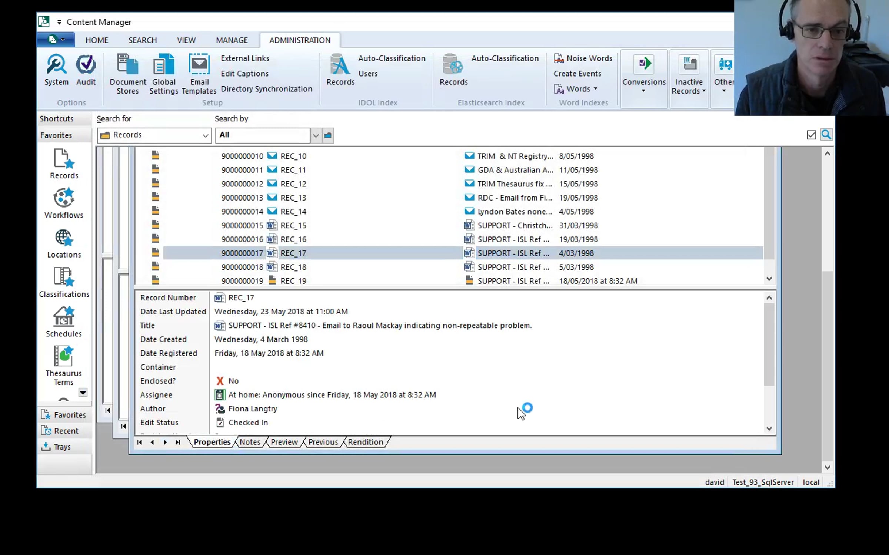Open Thesaurus Terms shortcut
Screen dimensions: 889x555
[64, 366]
